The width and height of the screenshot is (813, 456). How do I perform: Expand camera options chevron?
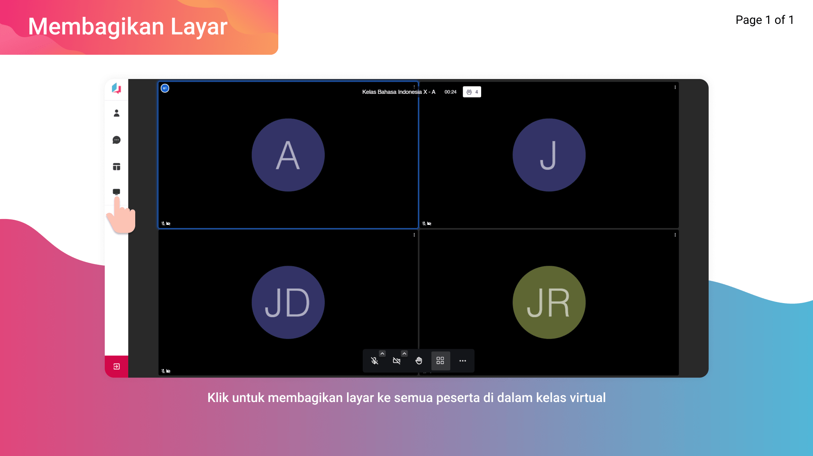(404, 354)
